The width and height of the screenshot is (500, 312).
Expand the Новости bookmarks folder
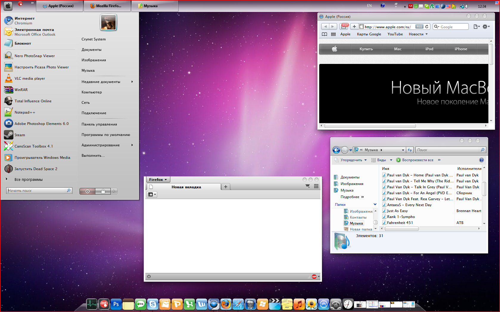coord(418,34)
